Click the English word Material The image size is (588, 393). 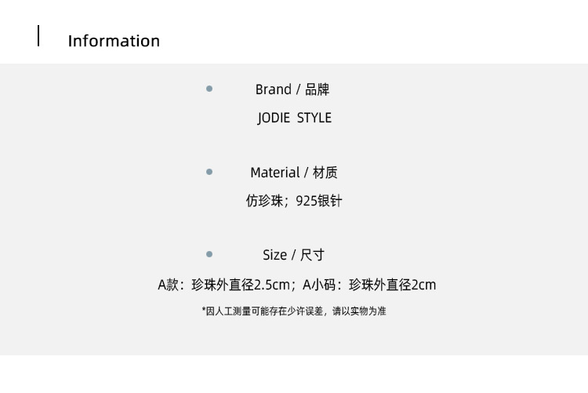point(274,173)
